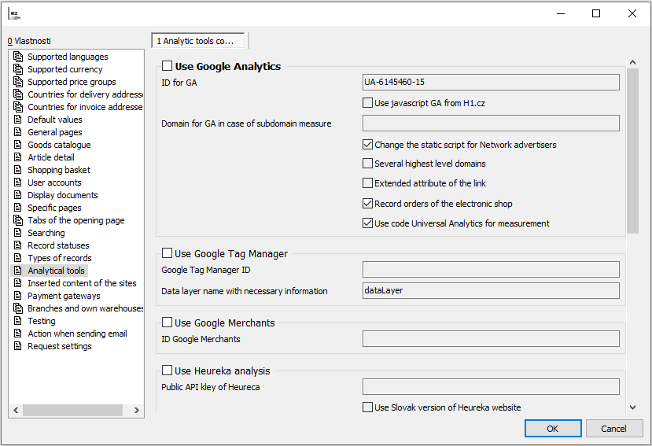Click the page icon next to Goods catalogue
Screen dimensions: 652x446
point(20,145)
